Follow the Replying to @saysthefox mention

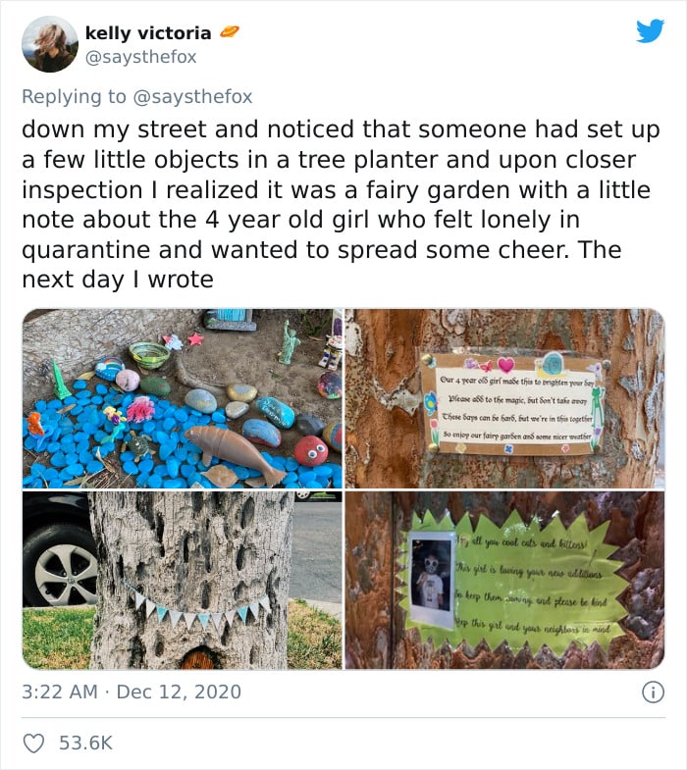point(192,97)
